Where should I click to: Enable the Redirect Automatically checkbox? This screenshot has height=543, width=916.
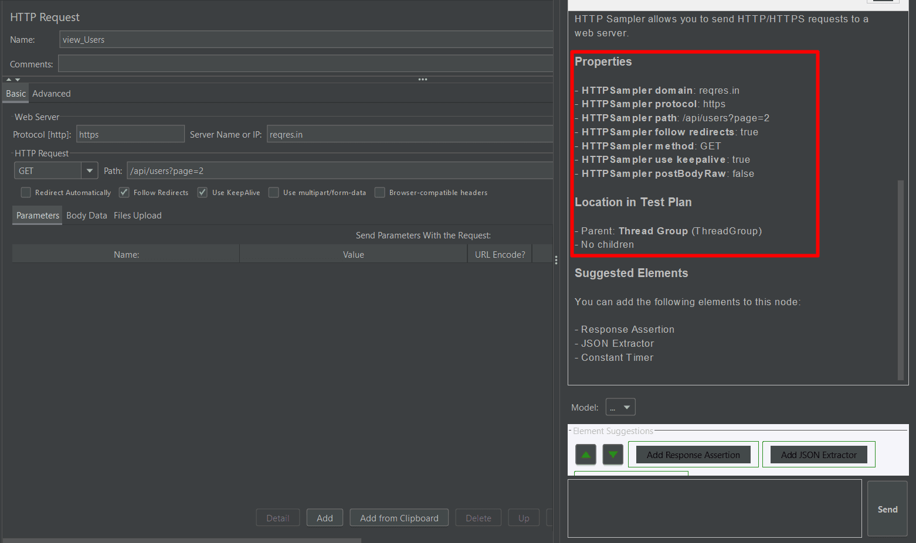pyautogui.click(x=26, y=193)
